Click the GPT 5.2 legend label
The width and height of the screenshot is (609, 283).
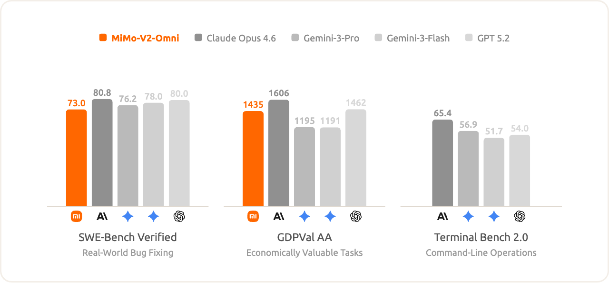493,38
